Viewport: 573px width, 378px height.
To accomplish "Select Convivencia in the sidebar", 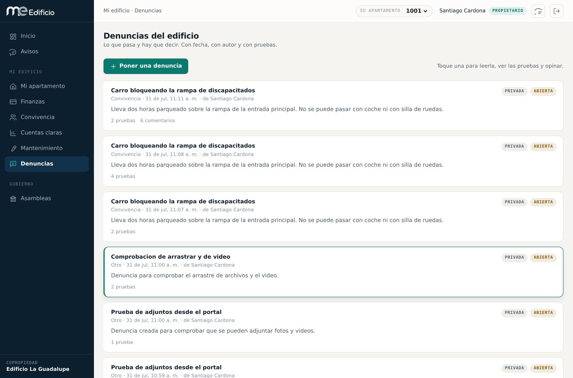I will (x=47, y=117).
